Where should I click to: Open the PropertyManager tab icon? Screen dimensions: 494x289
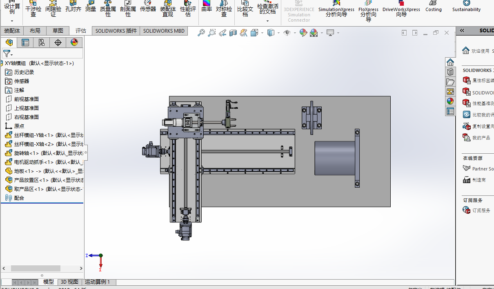click(x=25, y=43)
